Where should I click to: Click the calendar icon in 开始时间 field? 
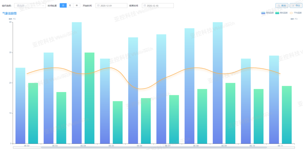click(98, 6)
